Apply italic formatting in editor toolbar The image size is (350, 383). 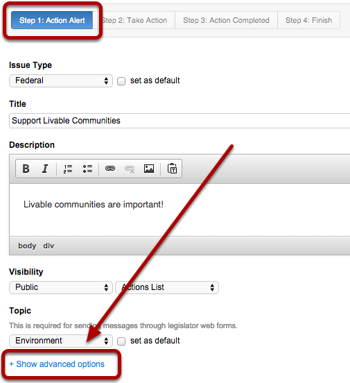coord(45,169)
